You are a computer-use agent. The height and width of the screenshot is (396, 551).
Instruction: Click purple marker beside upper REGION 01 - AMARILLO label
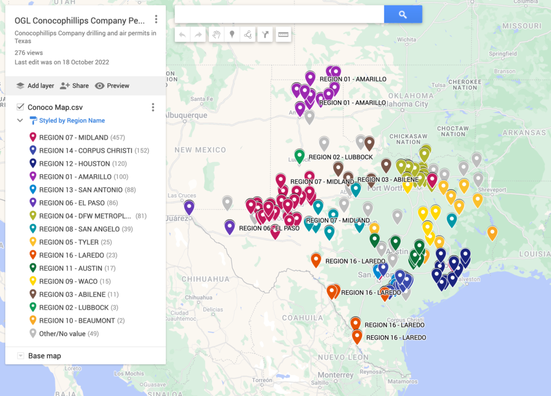pyautogui.click(x=310, y=77)
